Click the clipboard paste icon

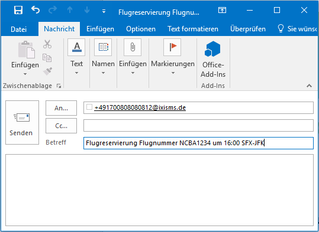[x=27, y=50]
